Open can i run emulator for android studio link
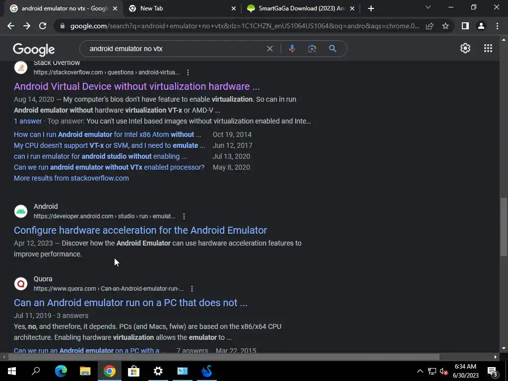 click(100, 156)
